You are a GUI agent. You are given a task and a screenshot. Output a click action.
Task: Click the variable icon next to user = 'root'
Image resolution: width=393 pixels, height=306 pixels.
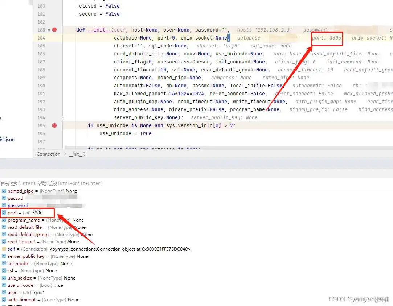tap(4, 293)
